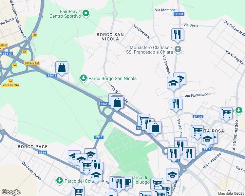Click the Lecce Centro exit sign
Screen dimensions: 245x196
[10, 85]
